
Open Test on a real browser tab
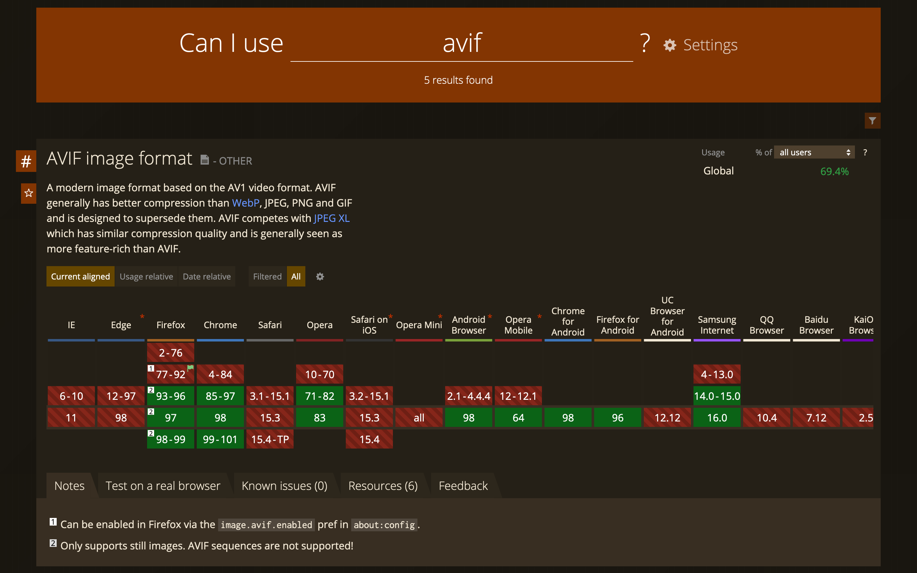[163, 485]
